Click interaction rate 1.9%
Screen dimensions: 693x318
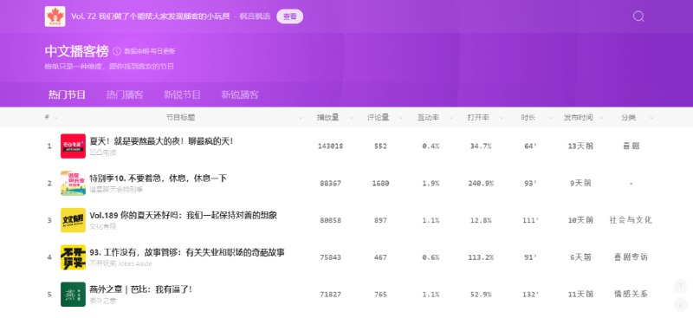click(431, 183)
